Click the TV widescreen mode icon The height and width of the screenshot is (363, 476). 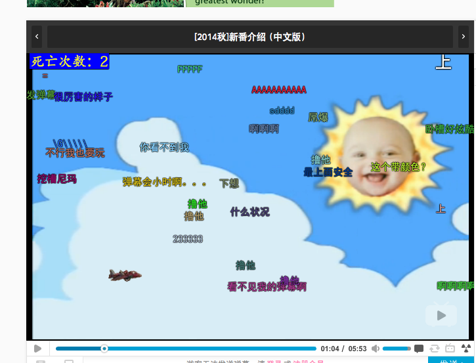coord(450,348)
